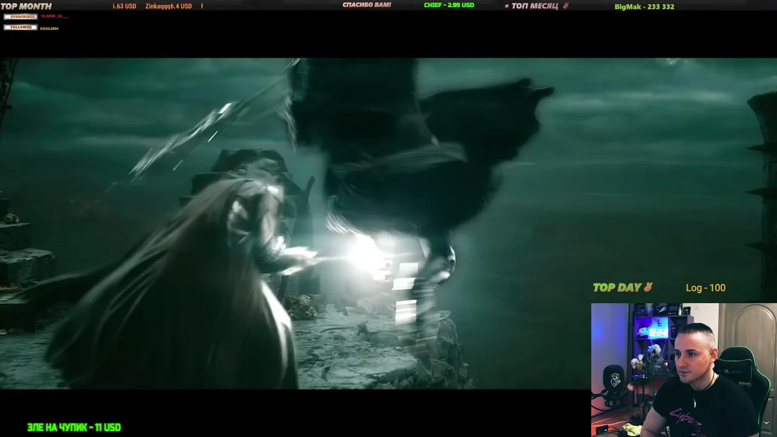Viewport: 777px width, 437px height.
Task: Click the TOP MONTH overlay label
Action: (x=26, y=6)
